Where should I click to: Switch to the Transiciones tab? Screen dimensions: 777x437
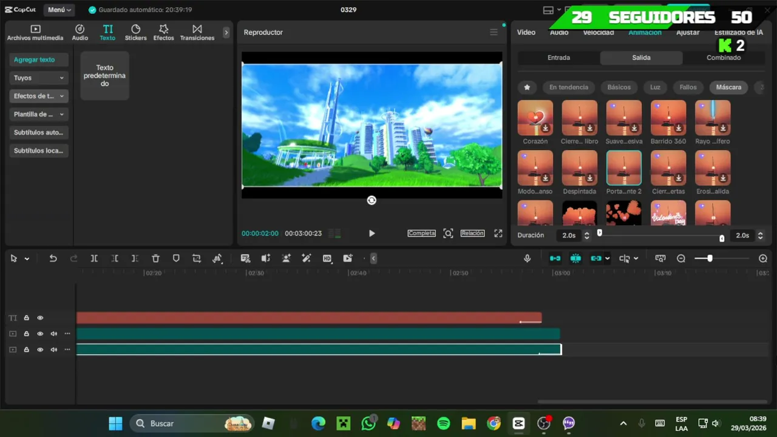click(197, 33)
